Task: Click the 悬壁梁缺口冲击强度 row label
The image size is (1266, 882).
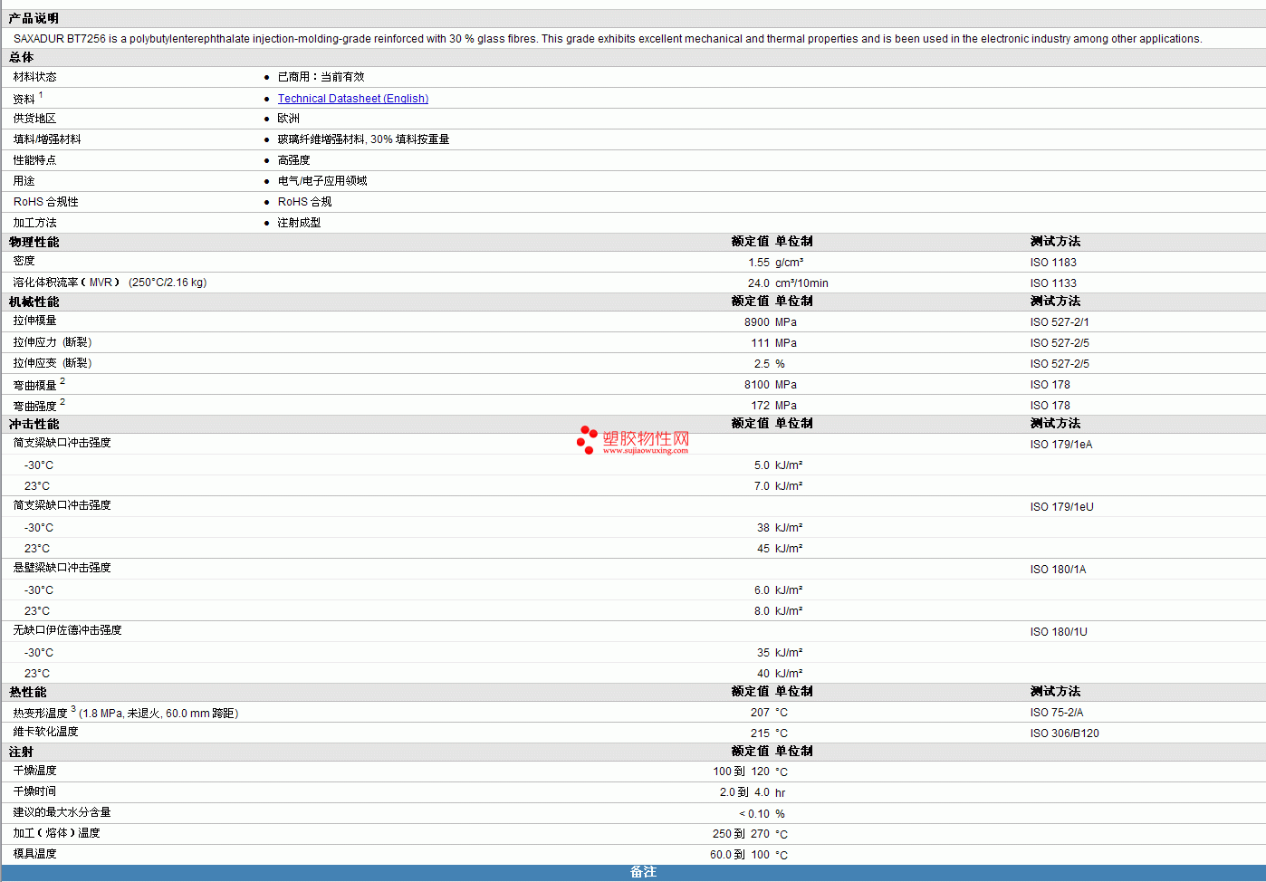Action: [x=62, y=568]
